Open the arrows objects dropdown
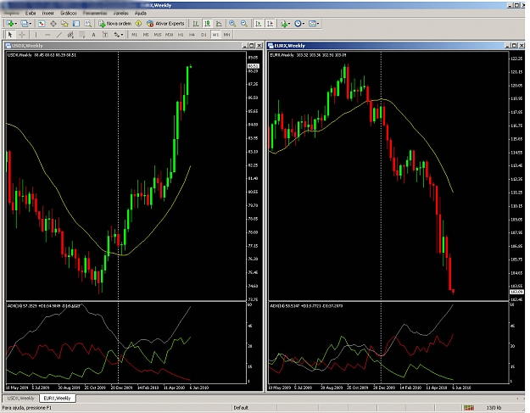The width and height of the screenshot is (530, 413). [x=119, y=35]
